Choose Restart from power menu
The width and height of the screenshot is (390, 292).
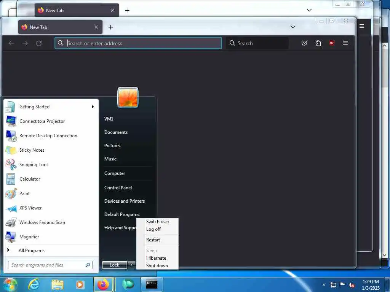click(x=153, y=240)
